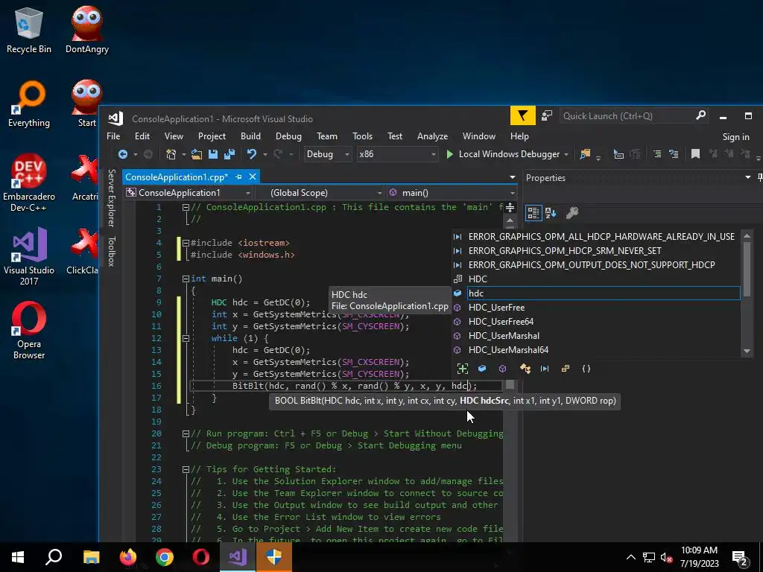Image resolution: width=763 pixels, height=572 pixels.
Task: Click the Navigate Backward arrow icon
Action: point(123,154)
